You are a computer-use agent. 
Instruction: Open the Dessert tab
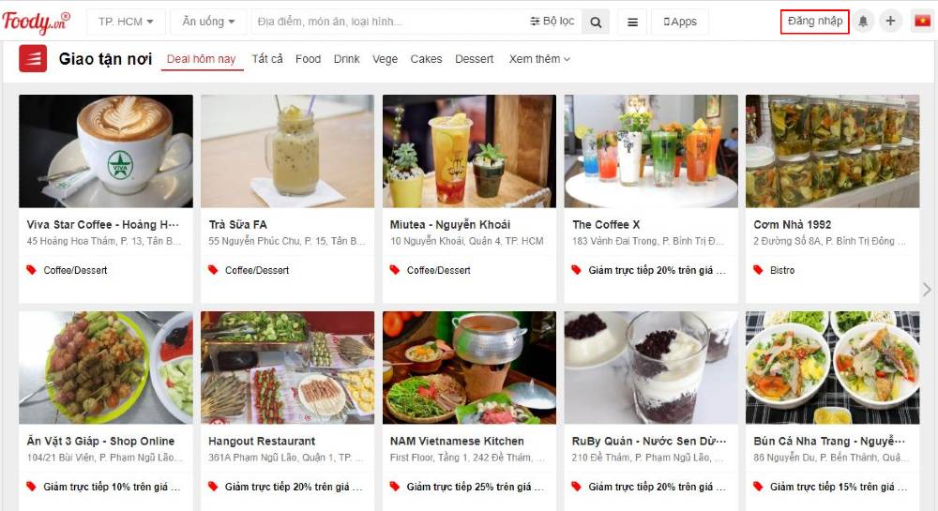point(475,59)
